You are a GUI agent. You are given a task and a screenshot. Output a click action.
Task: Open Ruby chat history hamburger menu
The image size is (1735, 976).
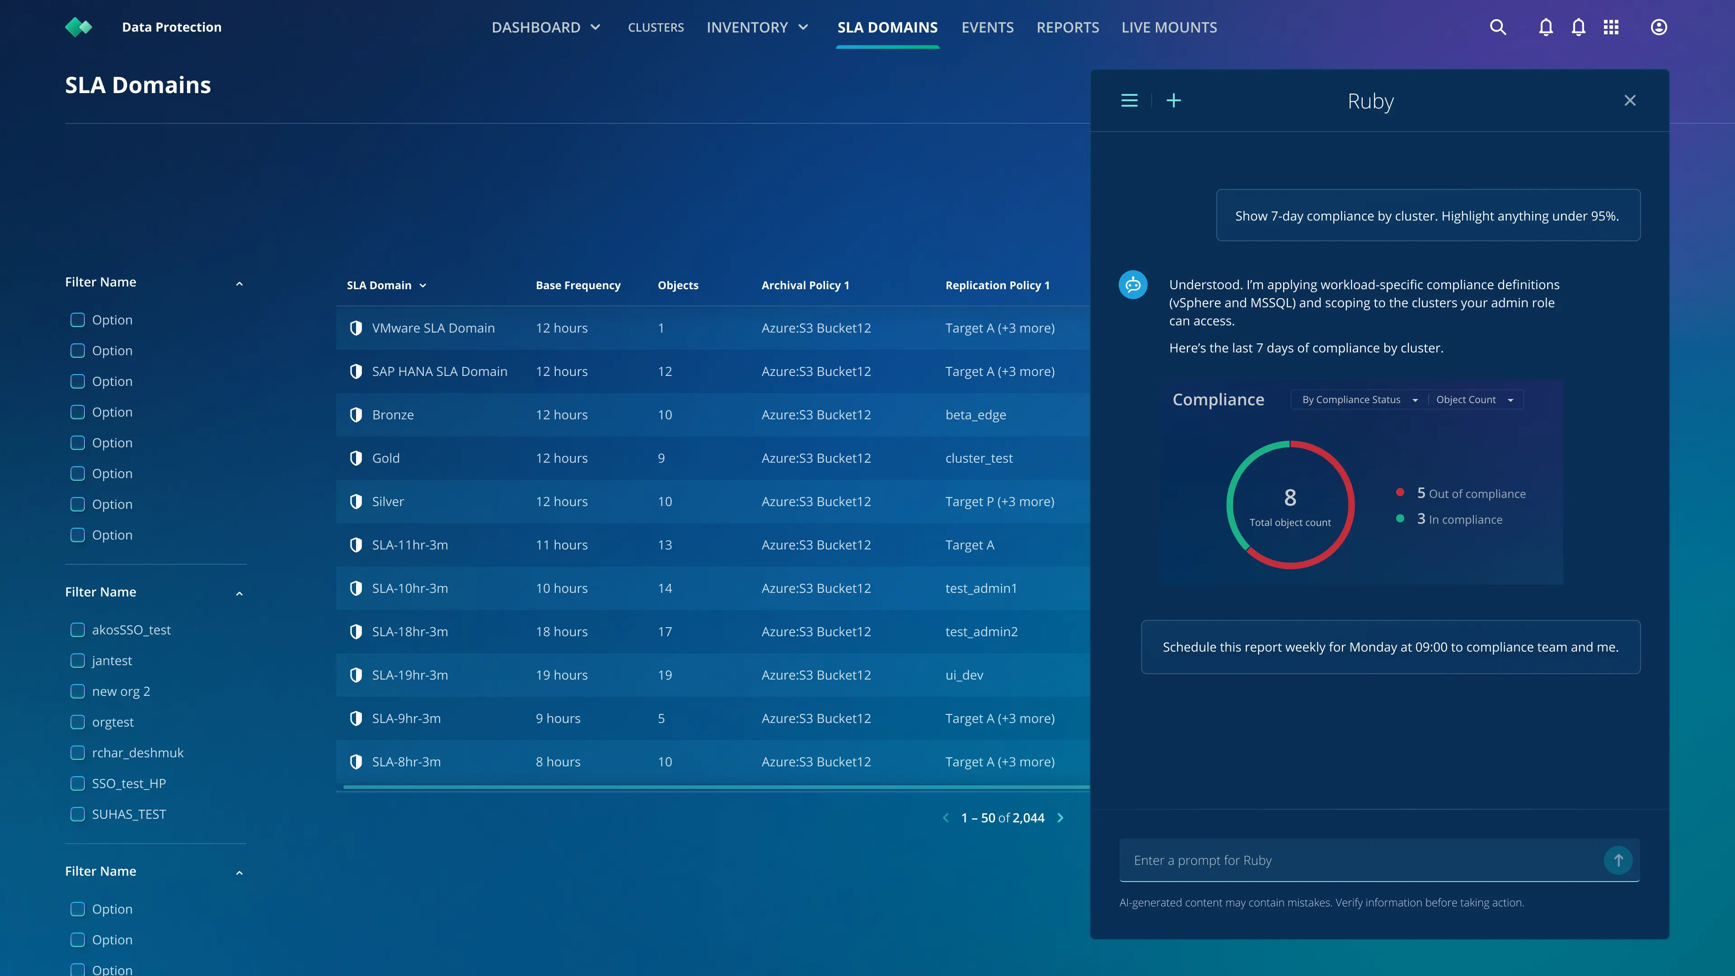point(1129,100)
